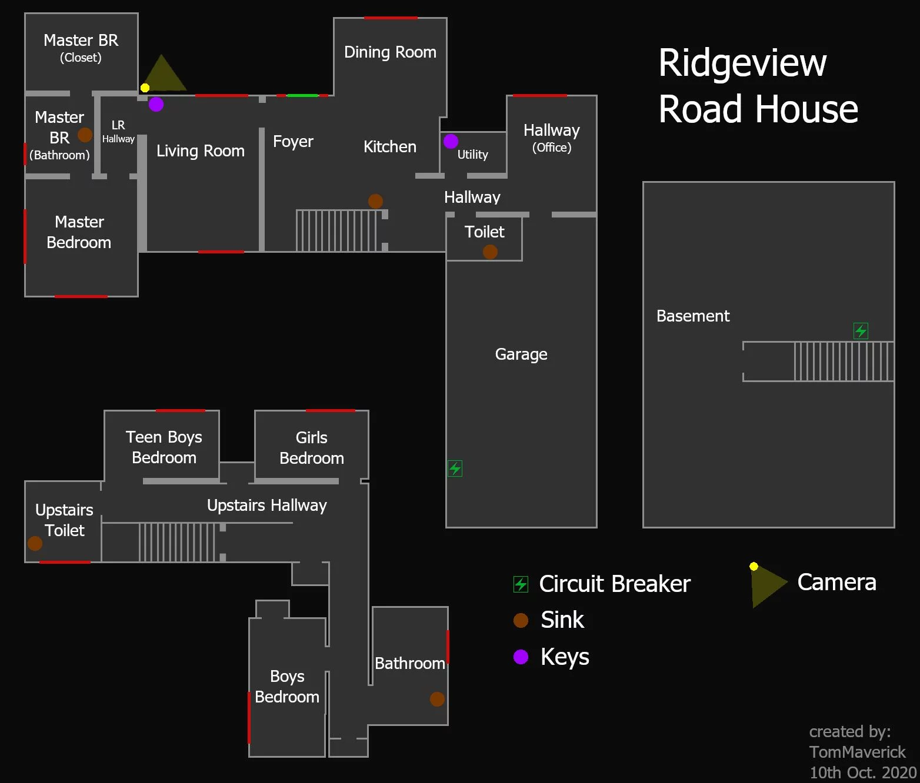The height and width of the screenshot is (783, 920).
Task: Click the "Boys Bedroom" label
Action: tap(287, 687)
